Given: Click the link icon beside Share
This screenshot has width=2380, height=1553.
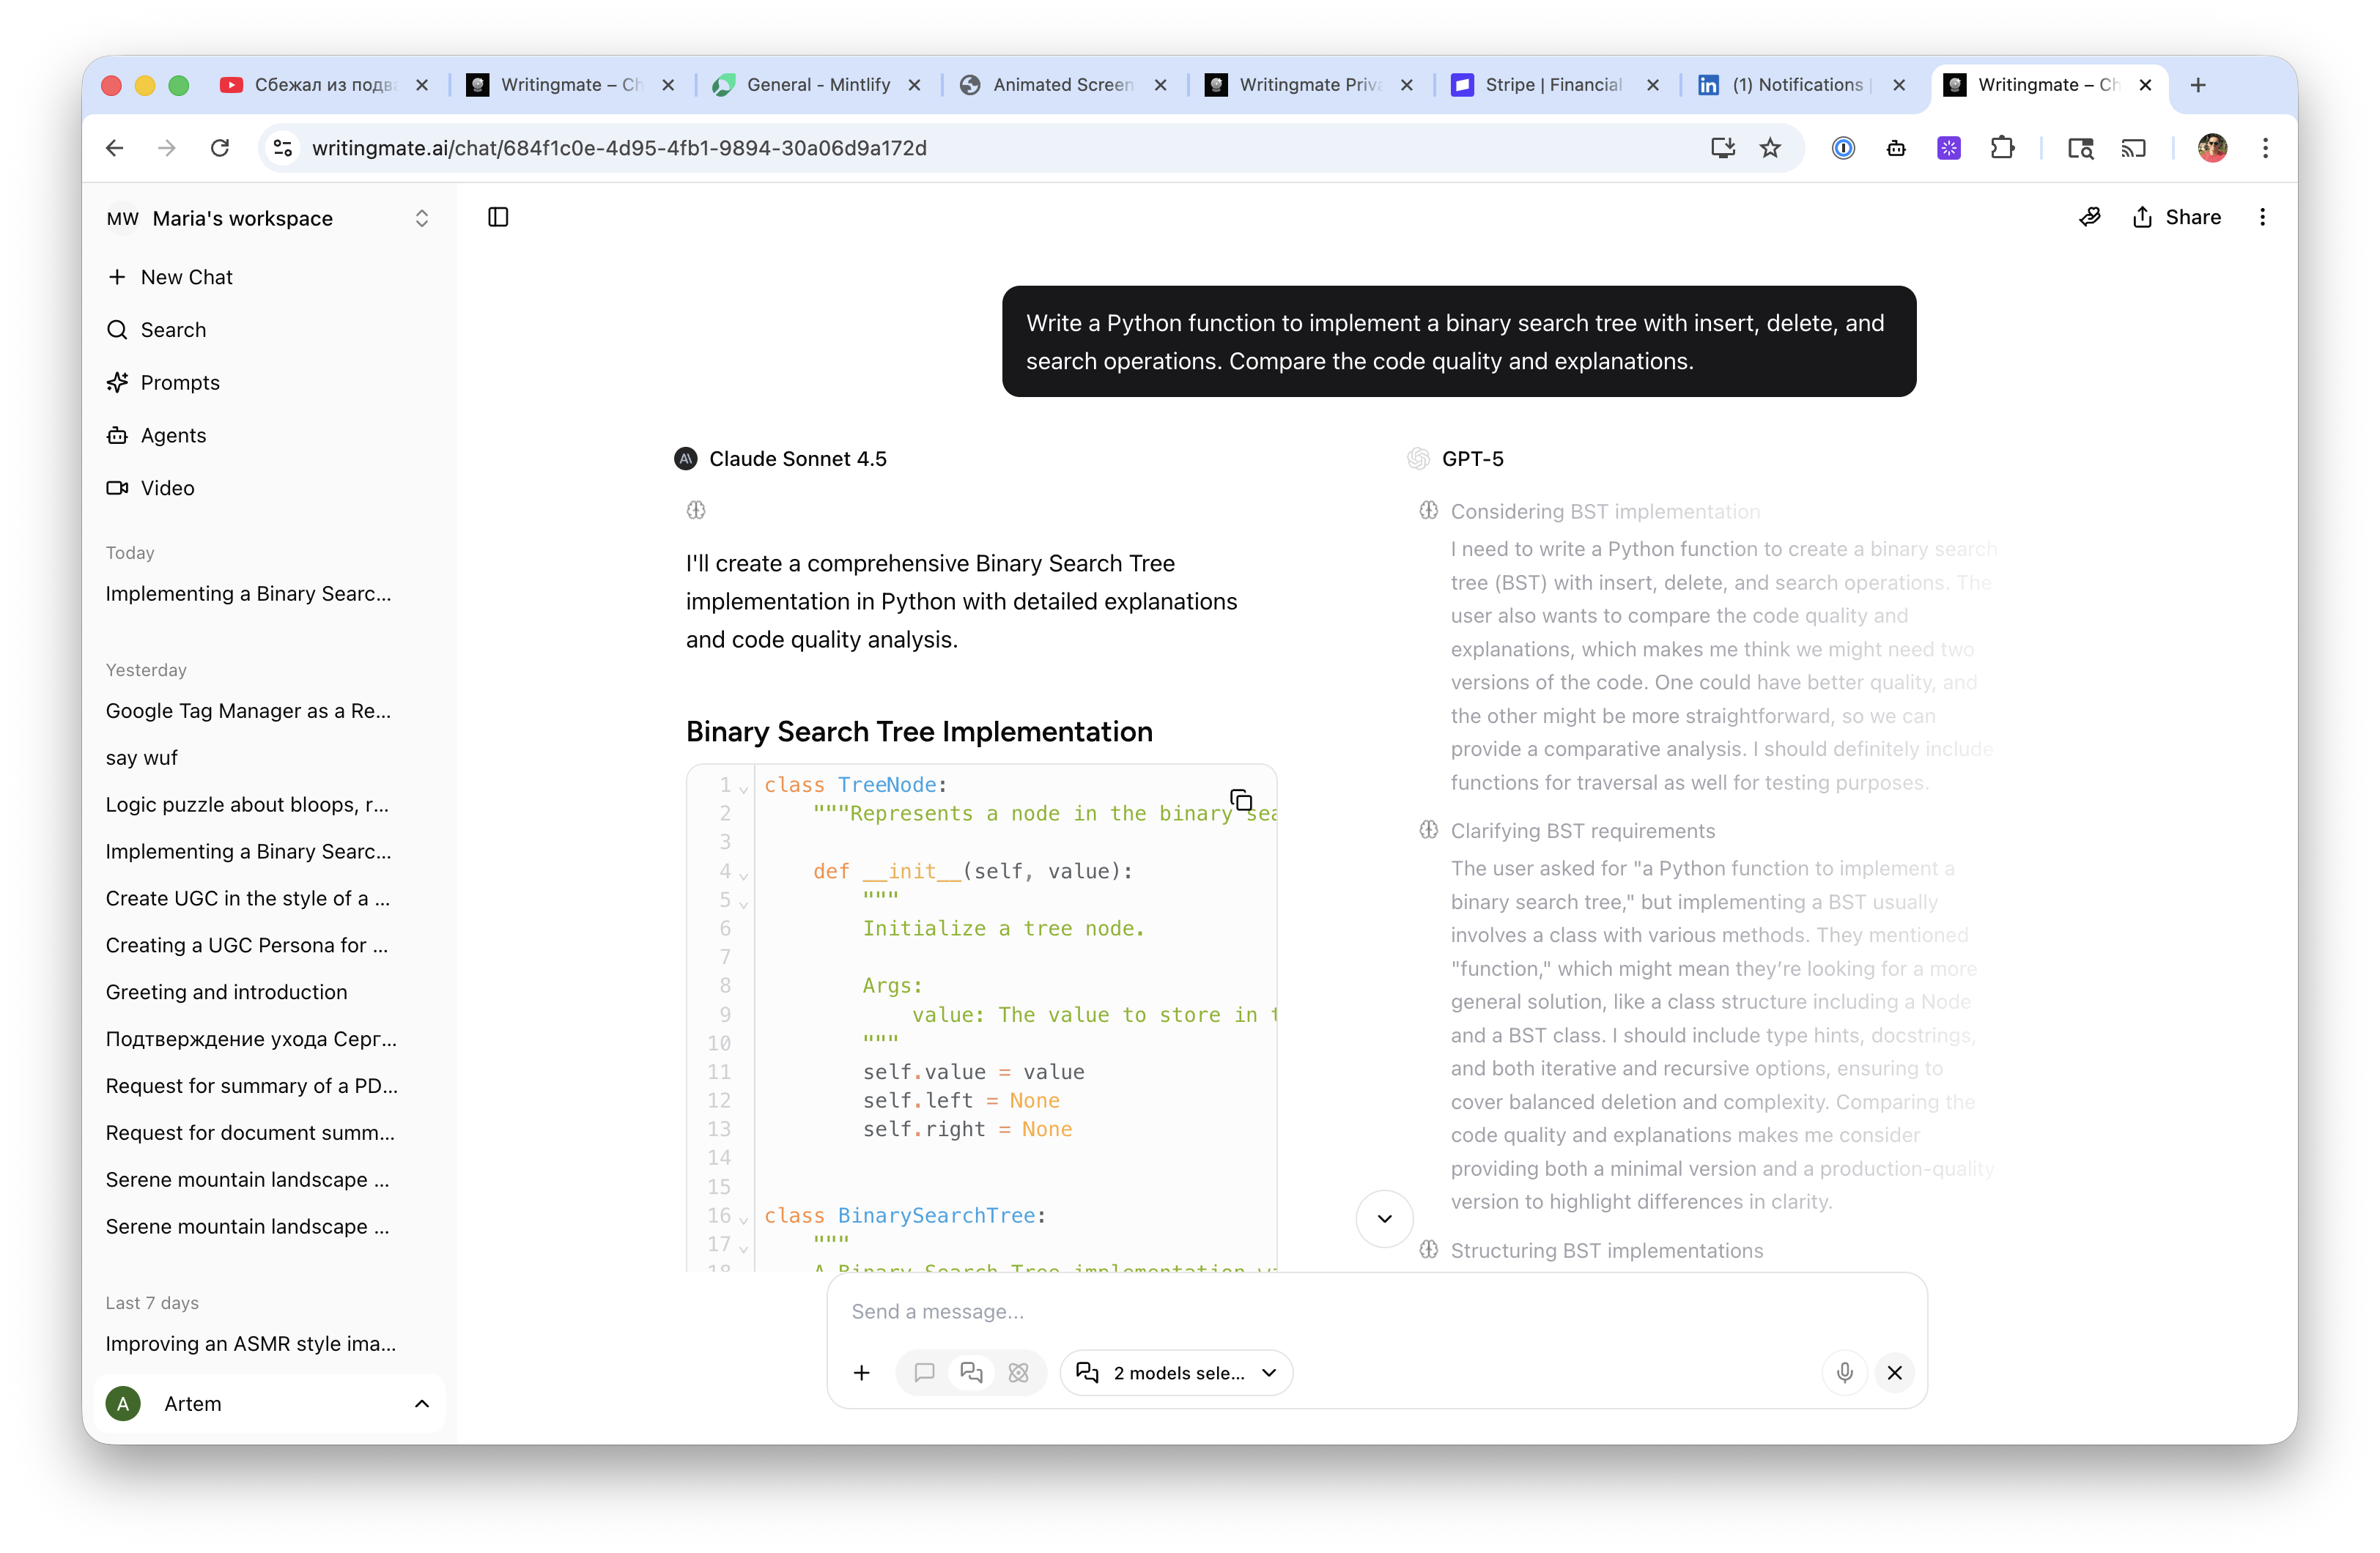Looking at the screenshot, I should click(x=2089, y=217).
